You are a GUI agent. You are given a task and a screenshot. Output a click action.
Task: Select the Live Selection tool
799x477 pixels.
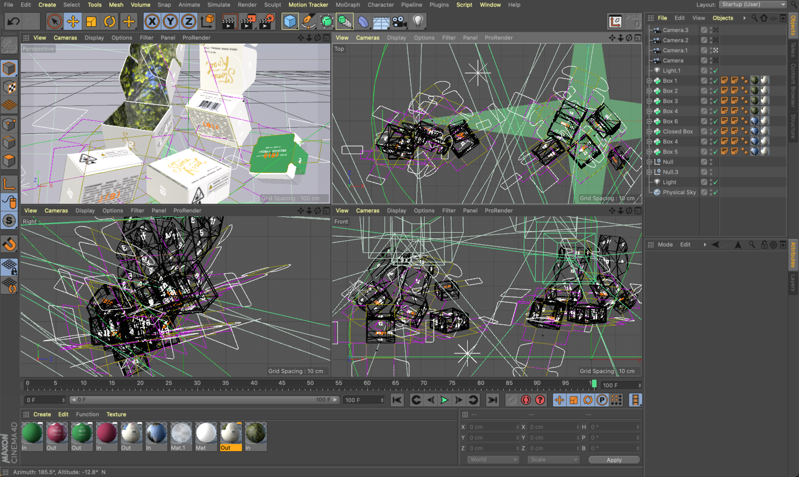tap(54, 22)
